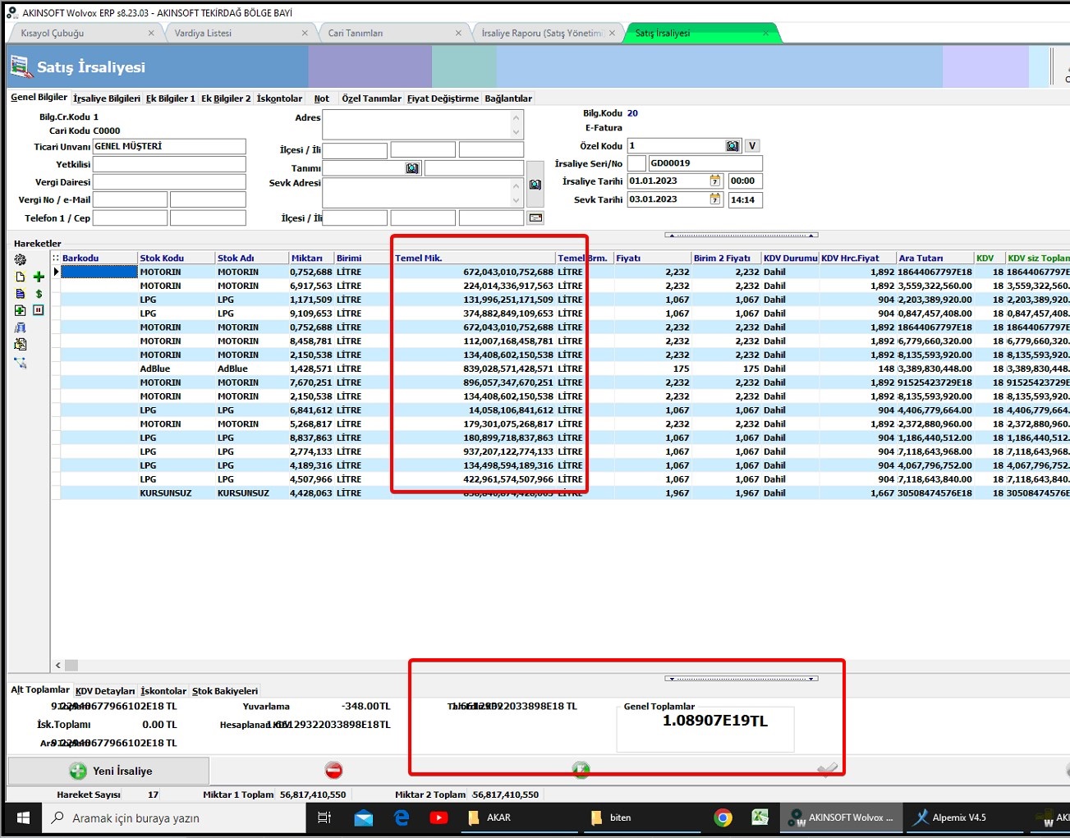Open the Mail app in the taskbar
Viewport: 1070px width, 838px height.
364,817
